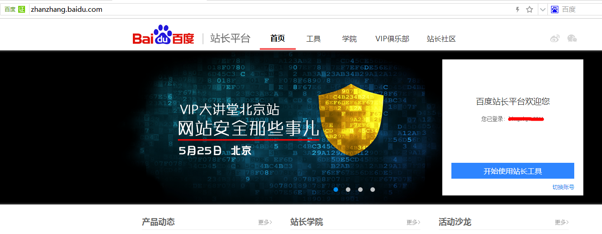
Task: Click the bookmark star icon in address bar
Action: point(530,10)
